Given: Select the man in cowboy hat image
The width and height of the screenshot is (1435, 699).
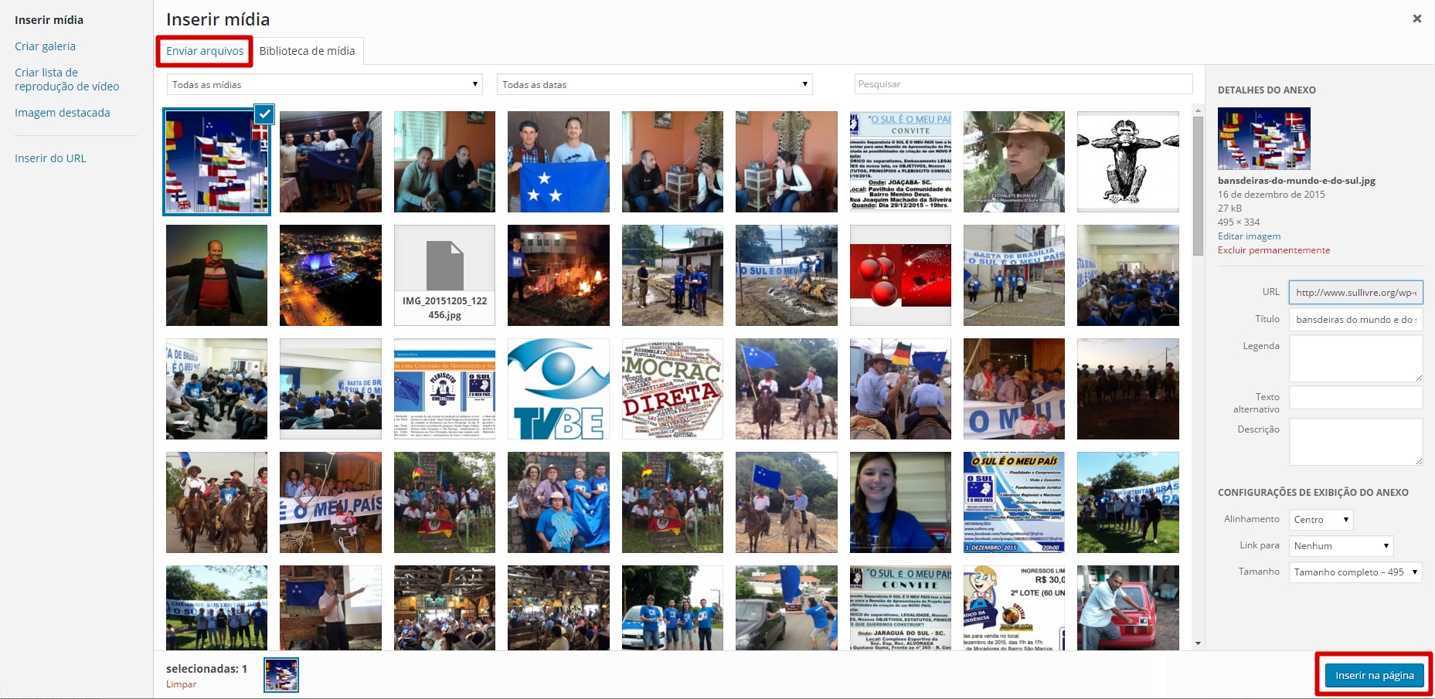Looking at the screenshot, I should [x=1014, y=161].
